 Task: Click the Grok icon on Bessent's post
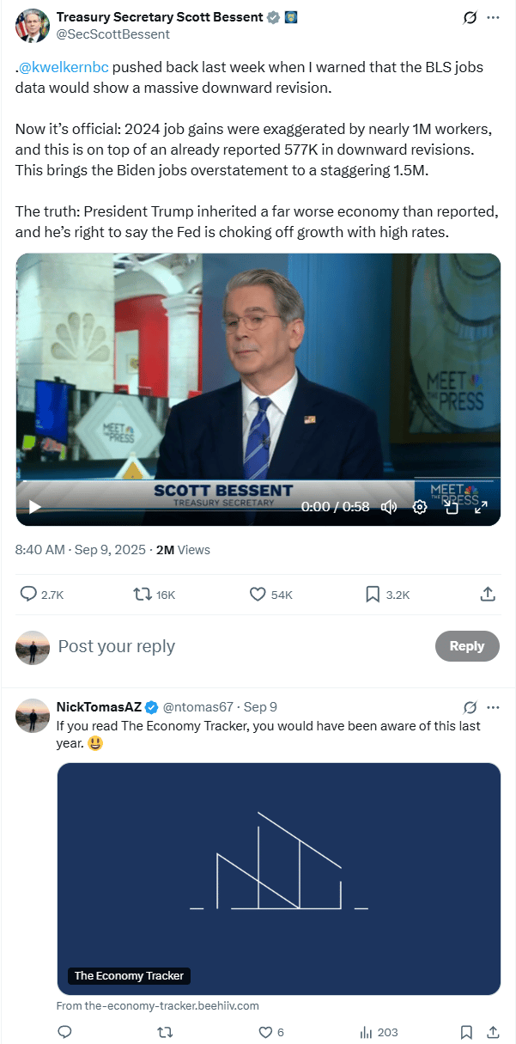tap(470, 17)
